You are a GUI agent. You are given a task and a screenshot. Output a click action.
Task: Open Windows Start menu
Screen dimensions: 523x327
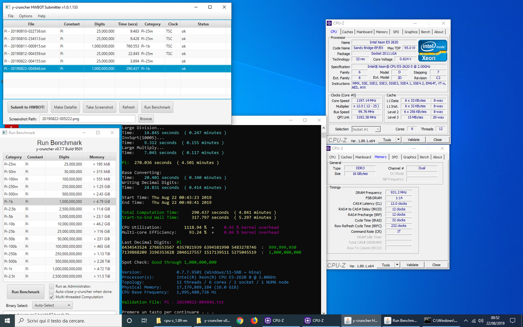point(7,320)
